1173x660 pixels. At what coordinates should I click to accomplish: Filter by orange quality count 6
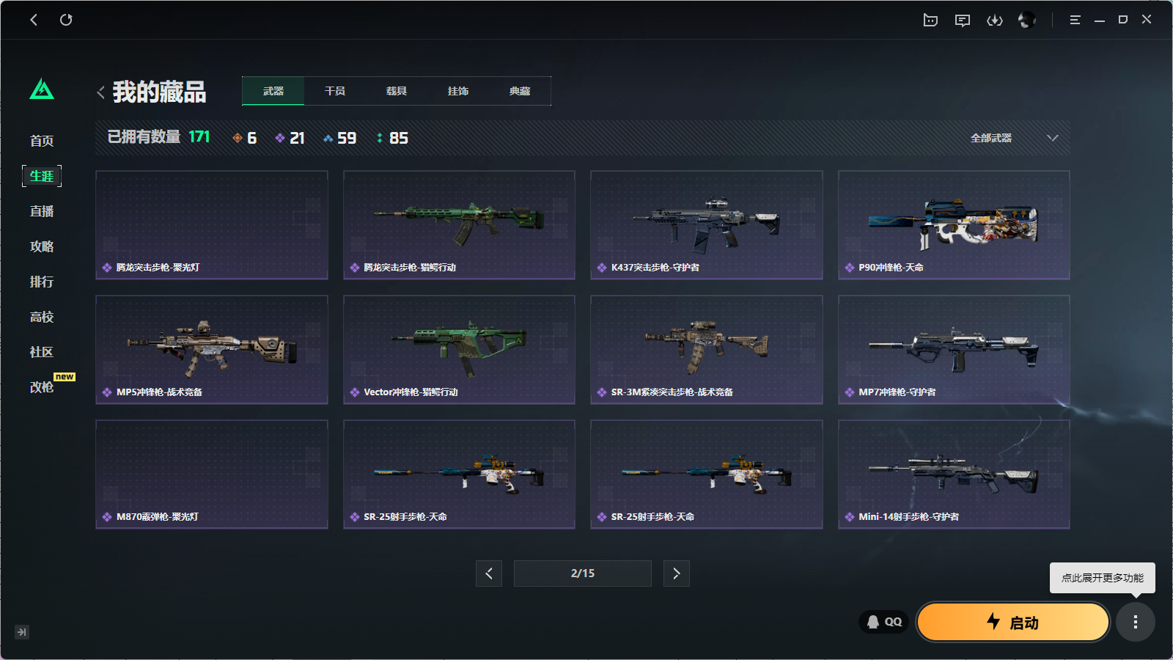tap(244, 138)
